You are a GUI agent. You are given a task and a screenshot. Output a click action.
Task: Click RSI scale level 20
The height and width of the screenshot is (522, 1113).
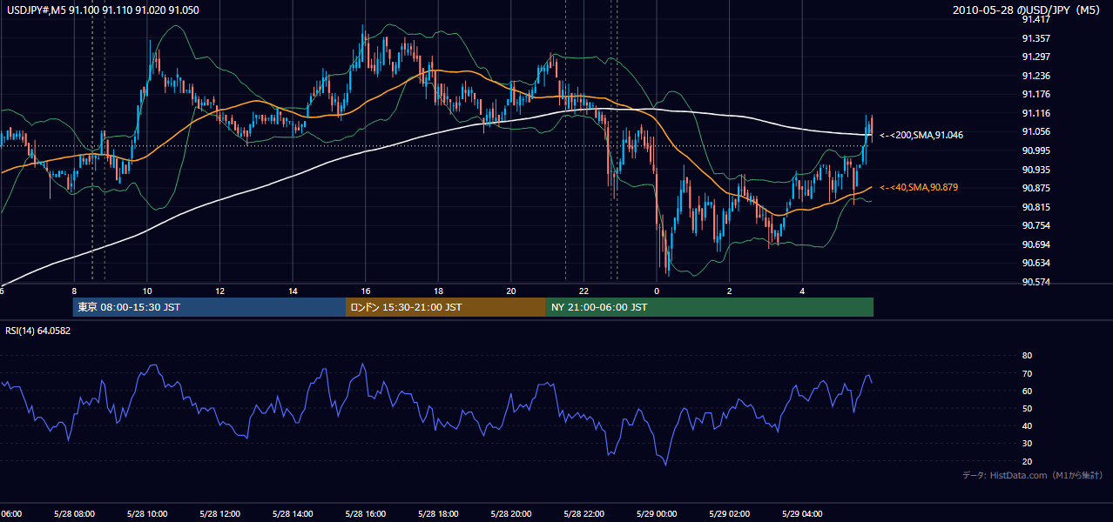click(x=1027, y=461)
